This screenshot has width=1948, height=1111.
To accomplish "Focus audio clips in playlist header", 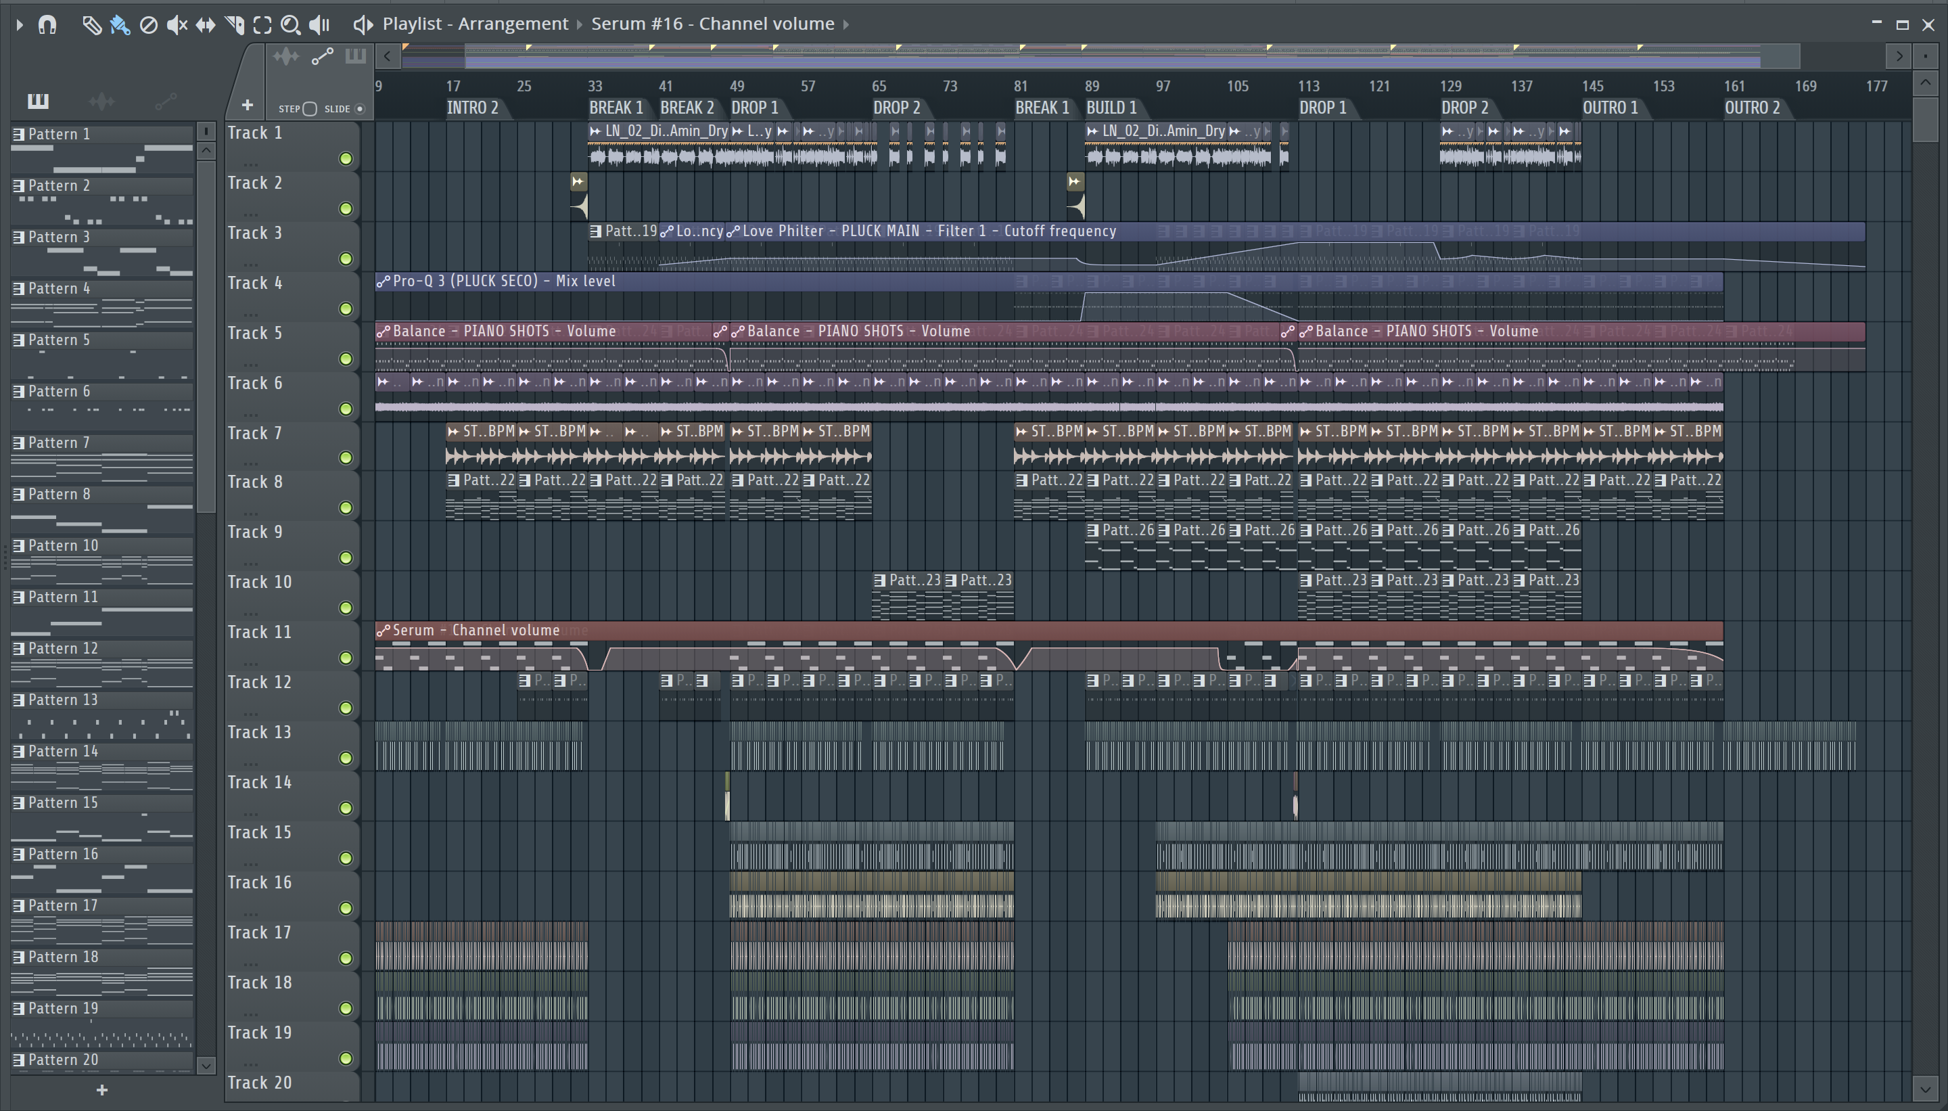I will pyautogui.click(x=286, y=56).
